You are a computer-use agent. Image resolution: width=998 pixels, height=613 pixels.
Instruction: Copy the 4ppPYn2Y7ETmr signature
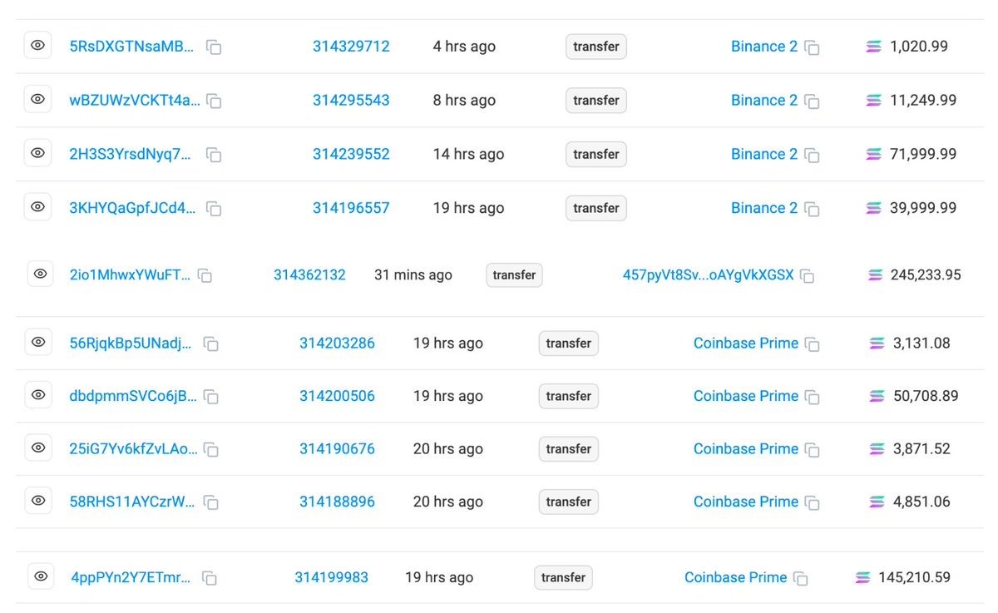(x=210, y=578)
